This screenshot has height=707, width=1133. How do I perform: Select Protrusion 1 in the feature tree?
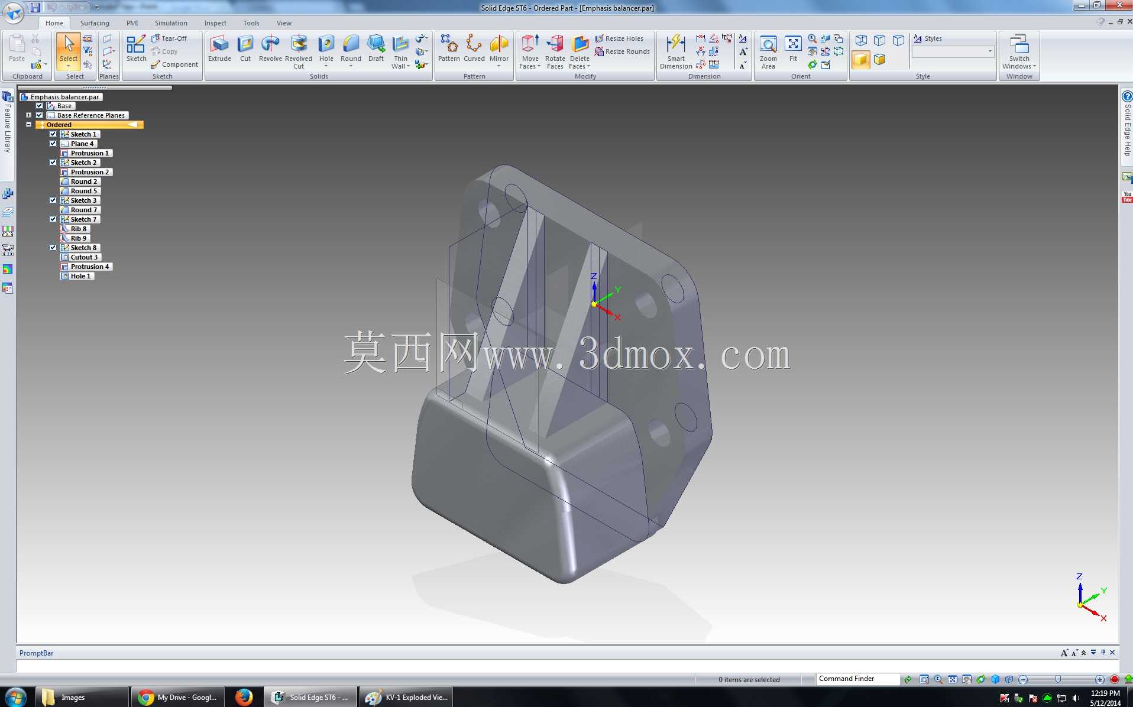86,153
